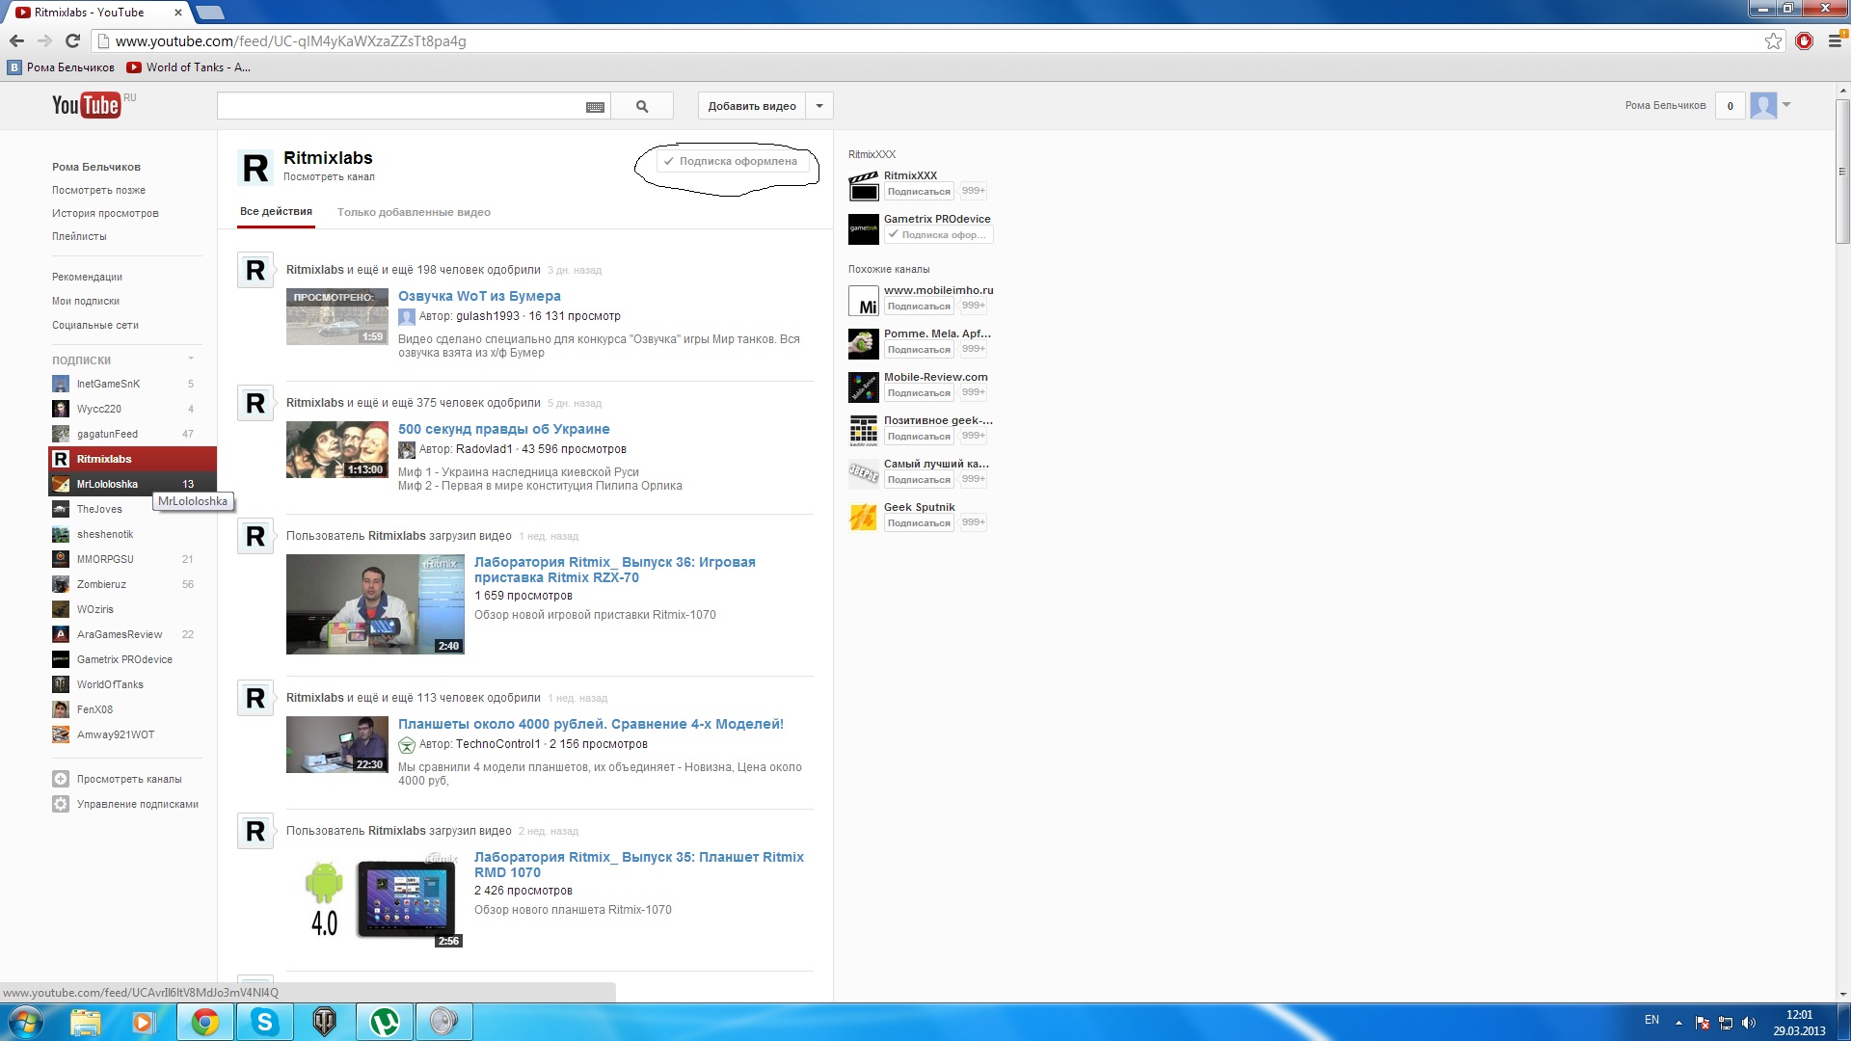Open Windows Start button

(26, 1022)
